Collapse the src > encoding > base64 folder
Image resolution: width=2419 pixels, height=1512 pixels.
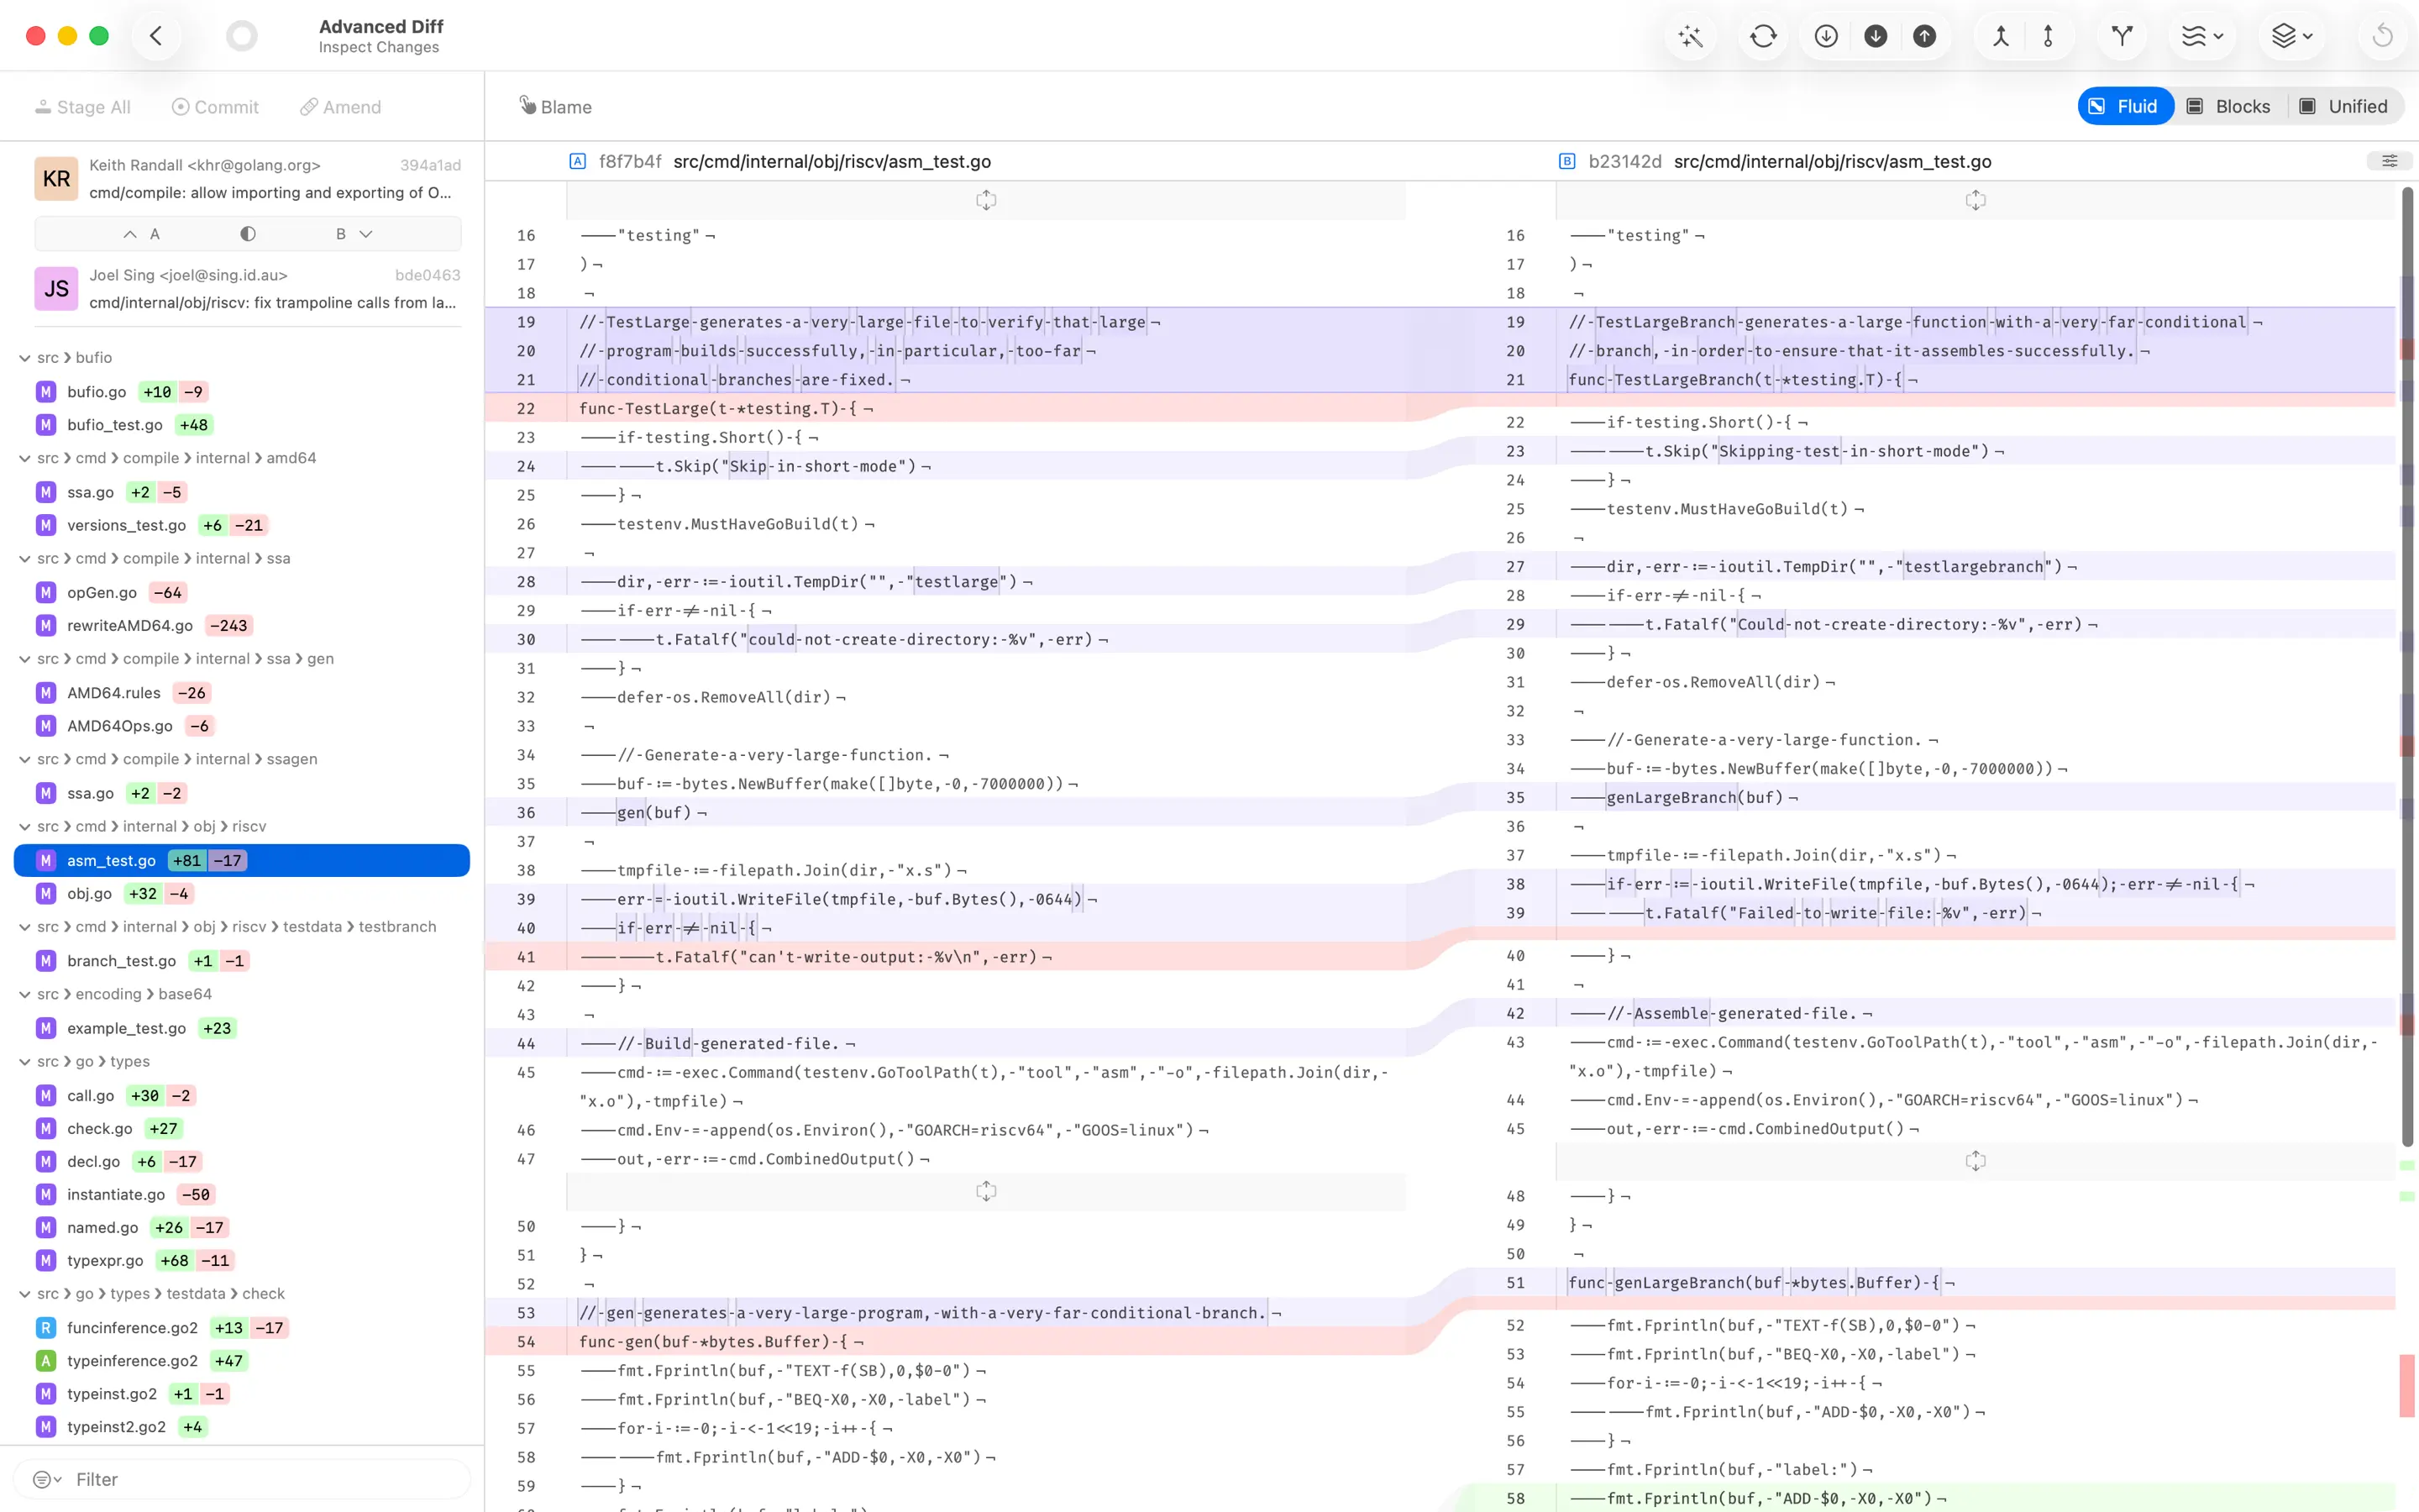24,994
